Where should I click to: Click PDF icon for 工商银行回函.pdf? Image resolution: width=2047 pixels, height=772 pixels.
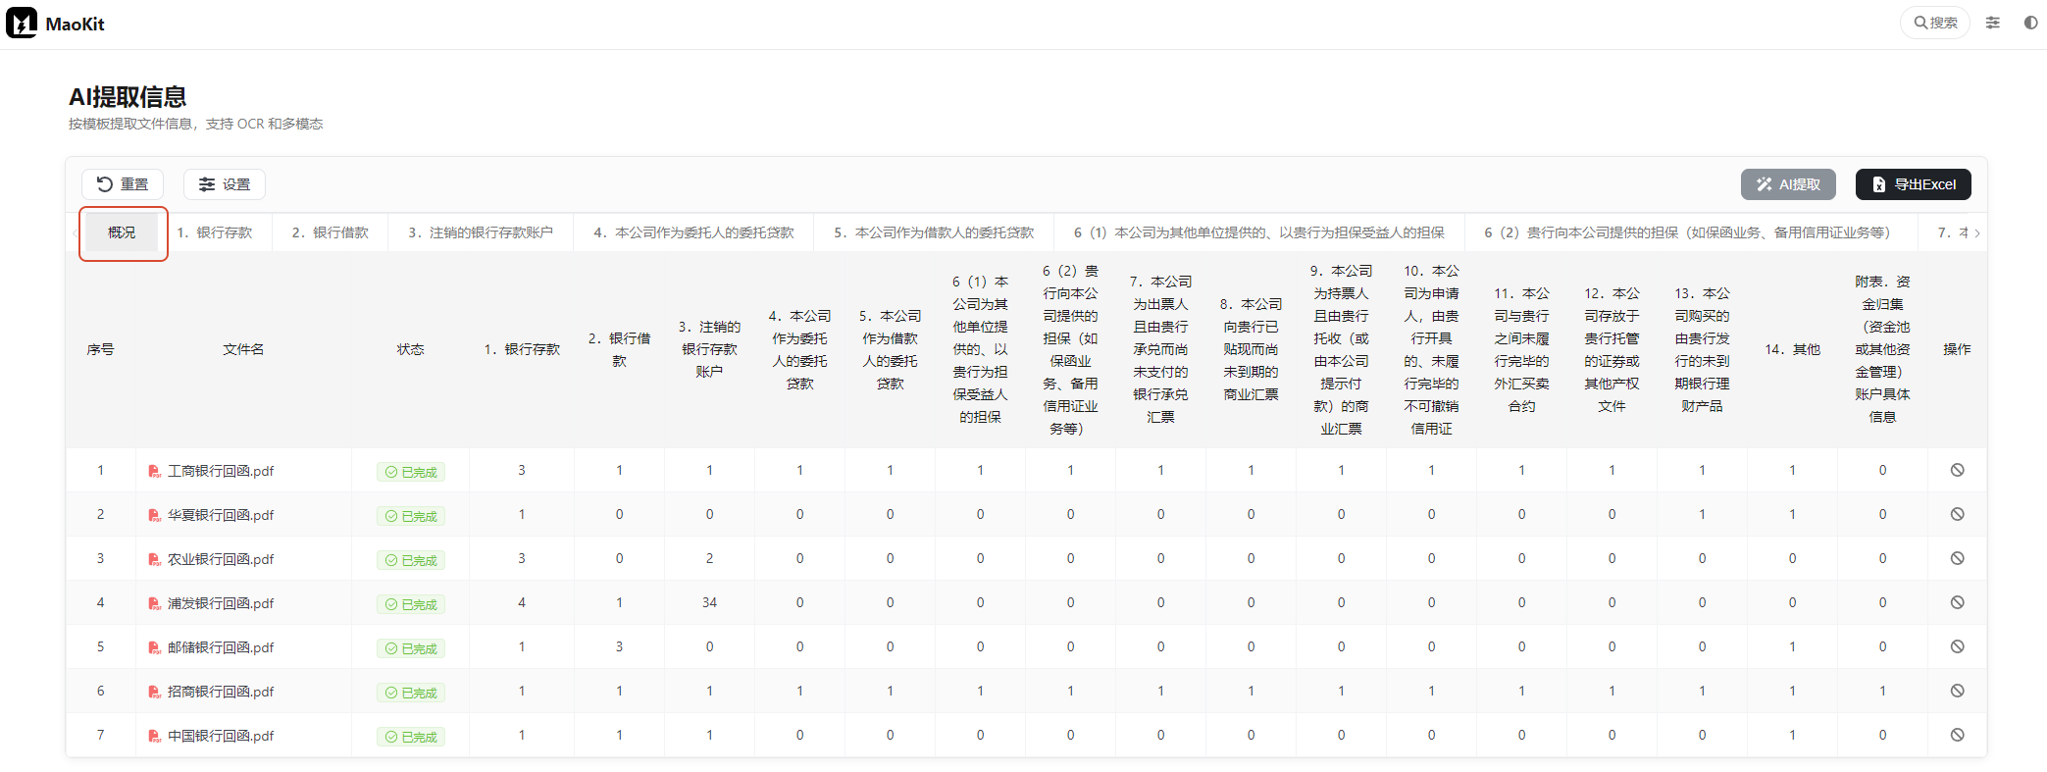(154, 472)
